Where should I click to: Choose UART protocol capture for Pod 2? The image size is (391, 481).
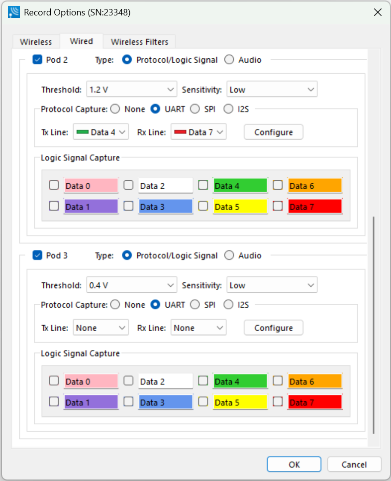155,109
